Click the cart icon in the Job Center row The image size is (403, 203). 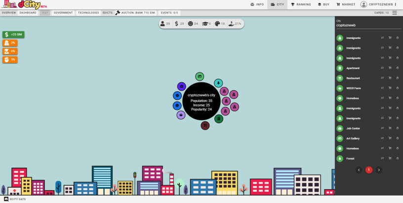tap(390, 128)
